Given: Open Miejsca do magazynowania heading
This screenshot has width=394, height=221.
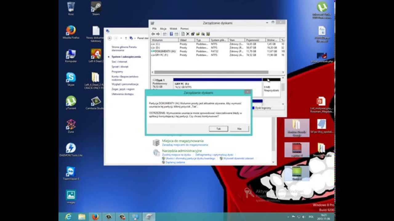Looking at the screenshot, I should 183,141.
